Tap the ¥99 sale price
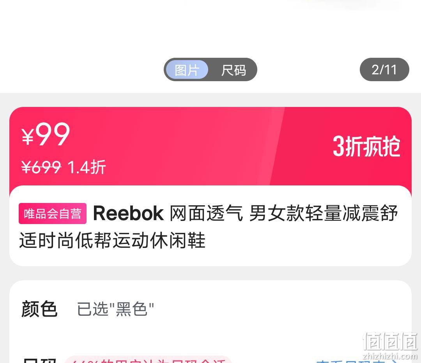Viewport: 421px width, 363px height. (46, 134)
